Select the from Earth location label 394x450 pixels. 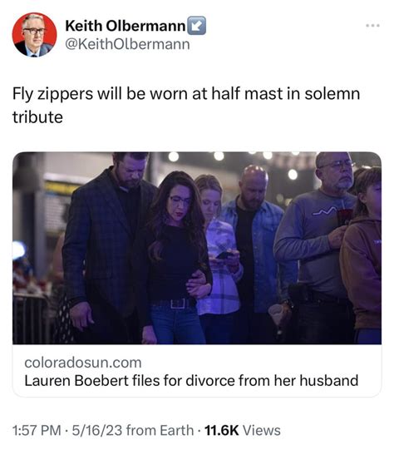[x=160, y=431]
